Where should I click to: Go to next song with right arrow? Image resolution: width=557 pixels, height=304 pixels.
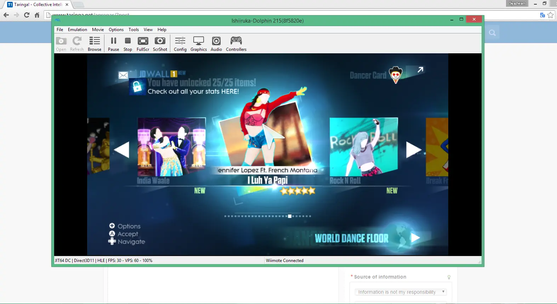pos(413,150)
